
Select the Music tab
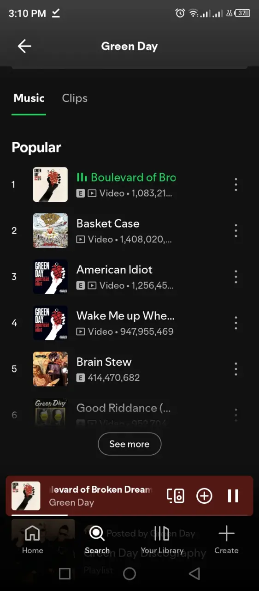pos(29,98)
